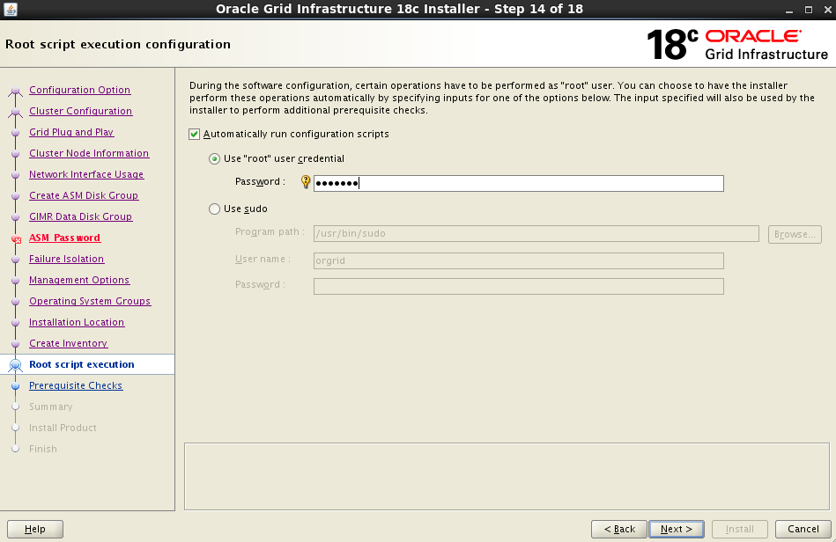This screenshot has height=542, width=836.
Task: Open Failure Isolation step link
Action: pos(67,259)
